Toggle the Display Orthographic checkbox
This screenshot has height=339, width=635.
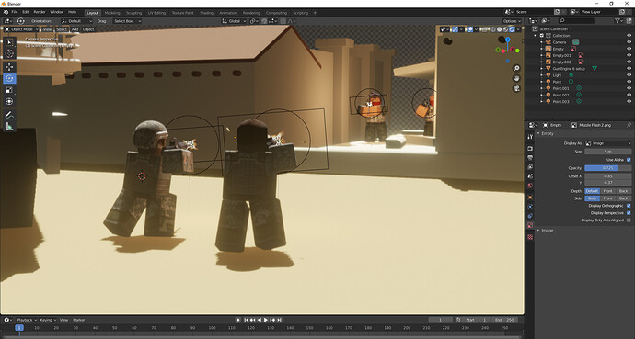(x=629, y=206)
